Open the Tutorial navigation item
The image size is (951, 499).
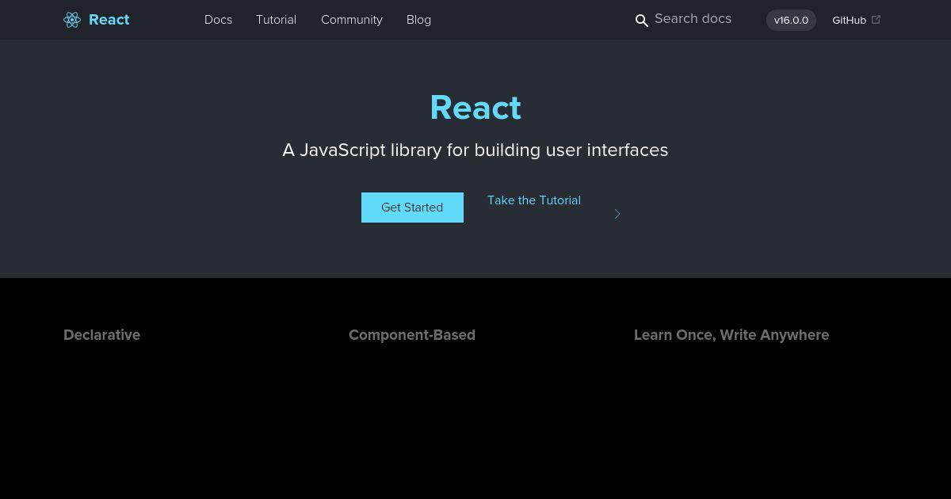(276, 20)
